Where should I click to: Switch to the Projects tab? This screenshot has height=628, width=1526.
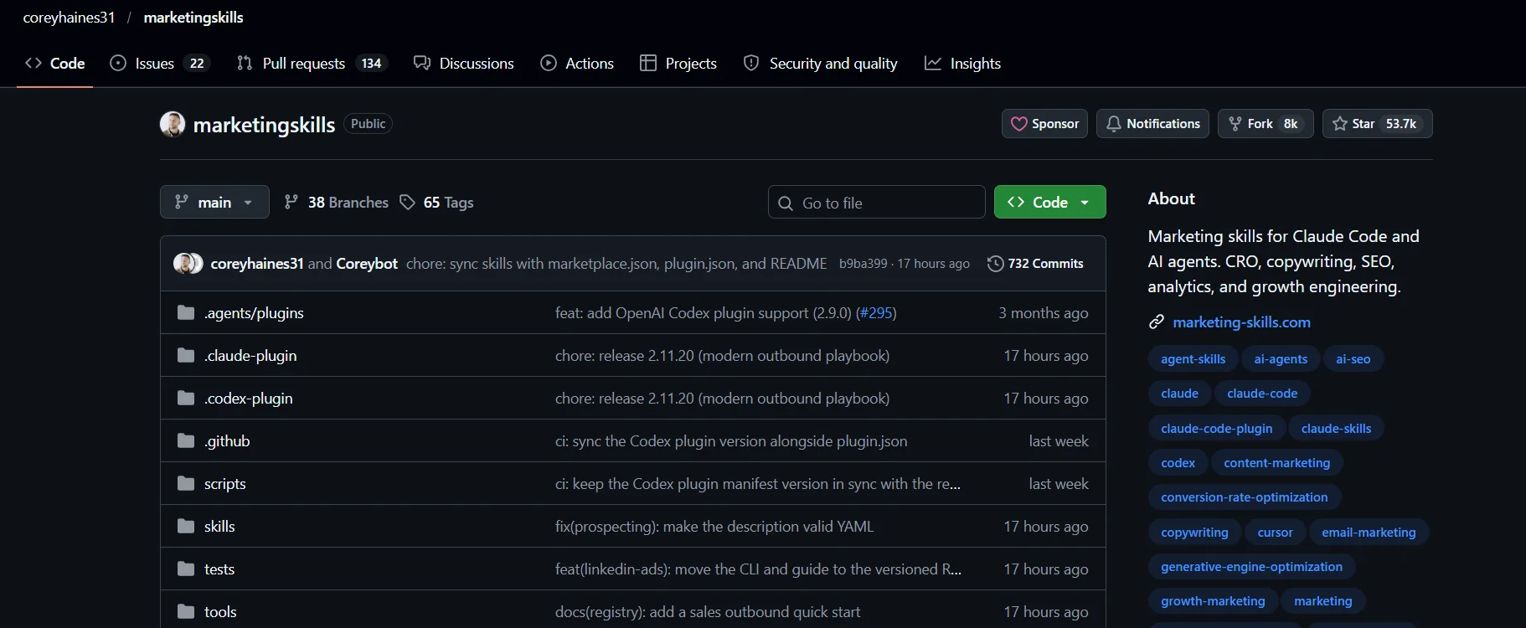(678, 64)
